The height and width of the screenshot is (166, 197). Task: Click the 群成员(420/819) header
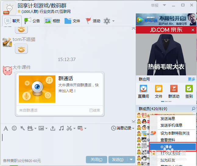click(x=153, y=109)
